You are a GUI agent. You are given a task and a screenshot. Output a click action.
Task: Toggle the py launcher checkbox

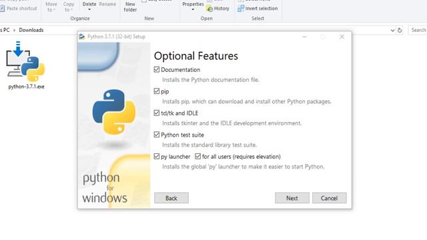157,157
